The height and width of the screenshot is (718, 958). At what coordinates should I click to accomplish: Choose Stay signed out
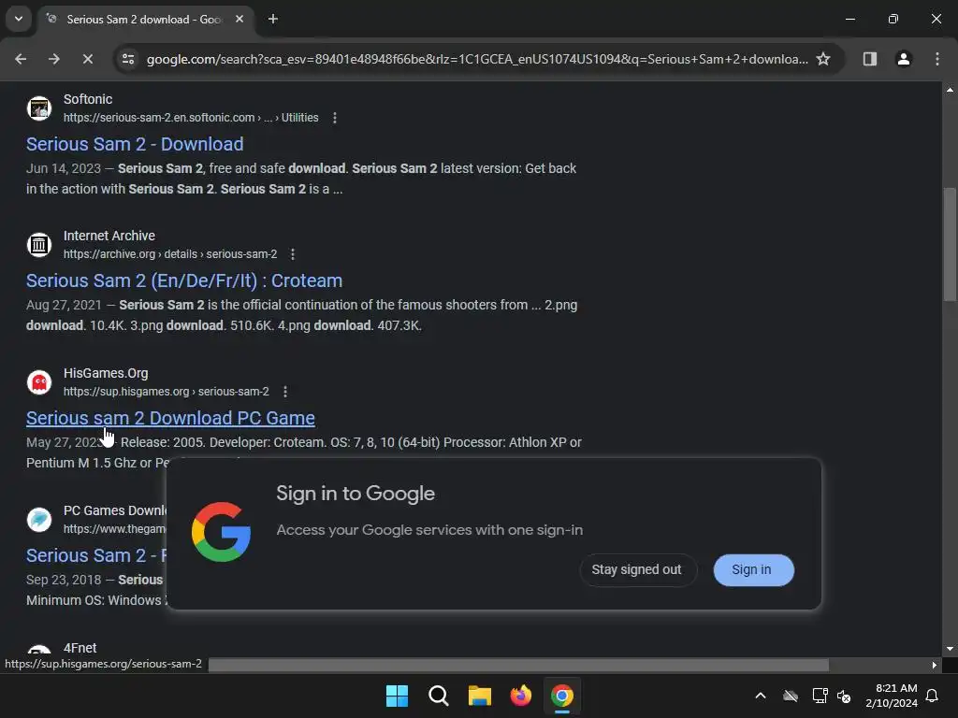(637, 569)
